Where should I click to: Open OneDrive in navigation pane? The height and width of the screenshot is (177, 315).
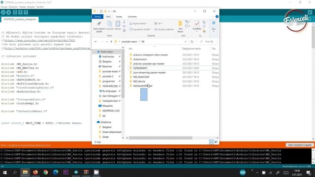[106, 122]
